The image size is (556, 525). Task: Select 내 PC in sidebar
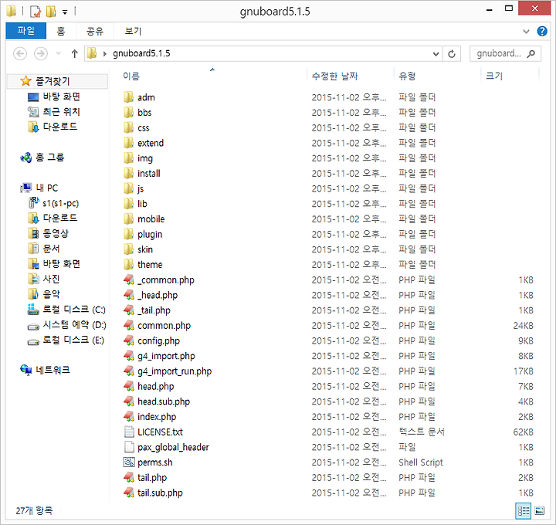[x=46, y=188]
